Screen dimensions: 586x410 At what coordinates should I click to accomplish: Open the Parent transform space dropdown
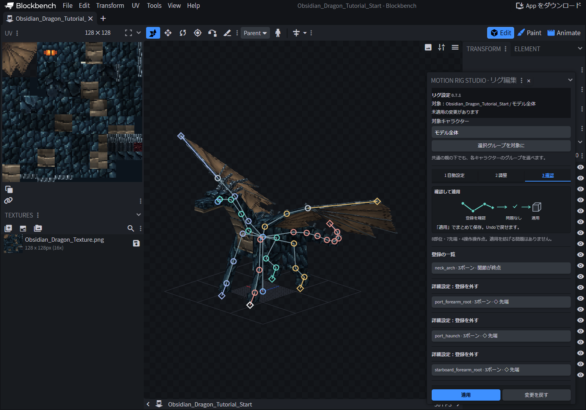(255, 33)
